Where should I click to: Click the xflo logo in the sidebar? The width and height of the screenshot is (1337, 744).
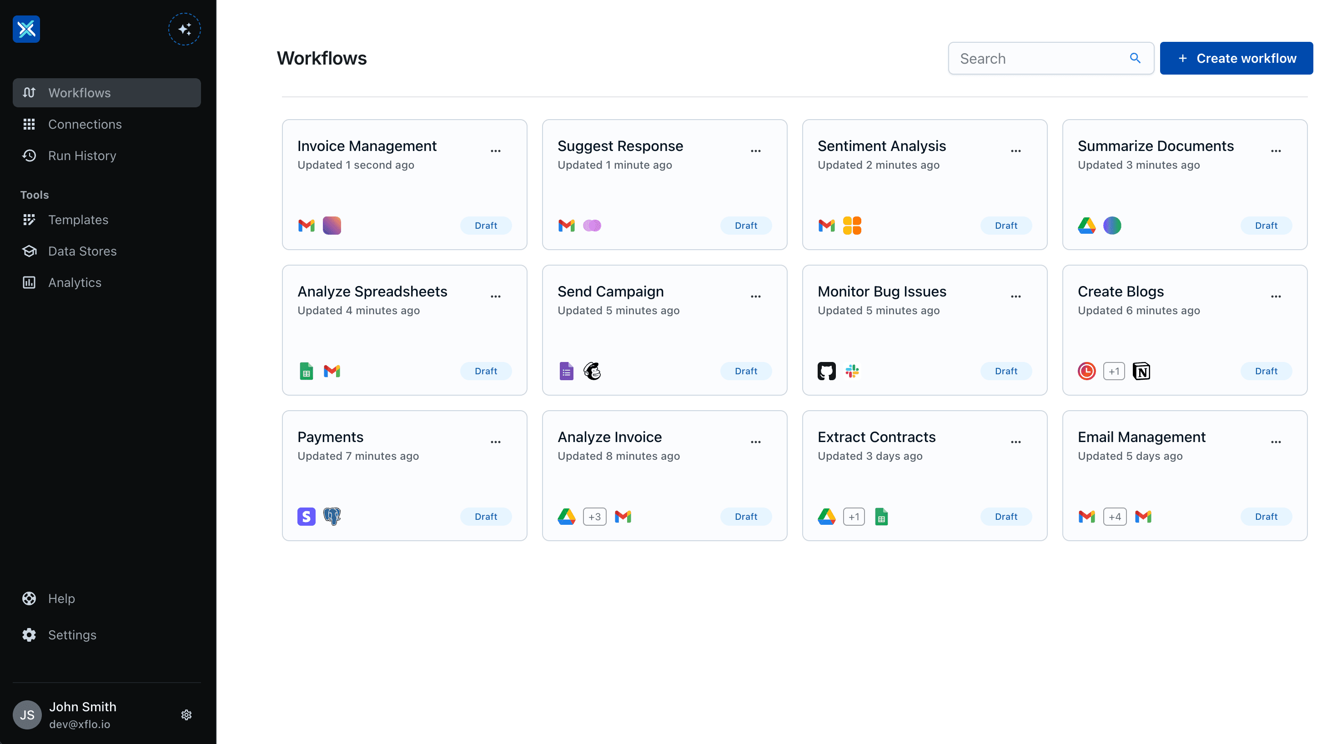26,29
